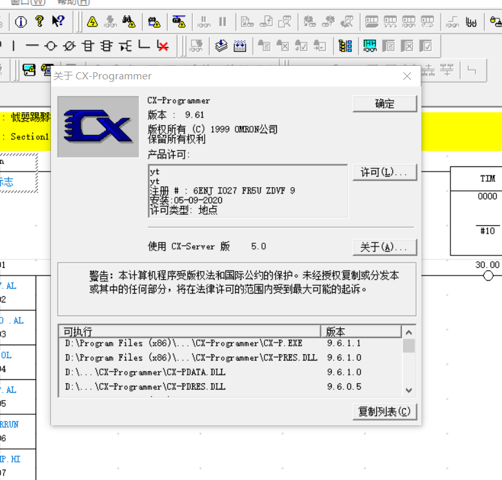Image resolution: width=502 pixels, height=480 pixels.
Task: Click the binoculars find icon
Action: [129, 22]
